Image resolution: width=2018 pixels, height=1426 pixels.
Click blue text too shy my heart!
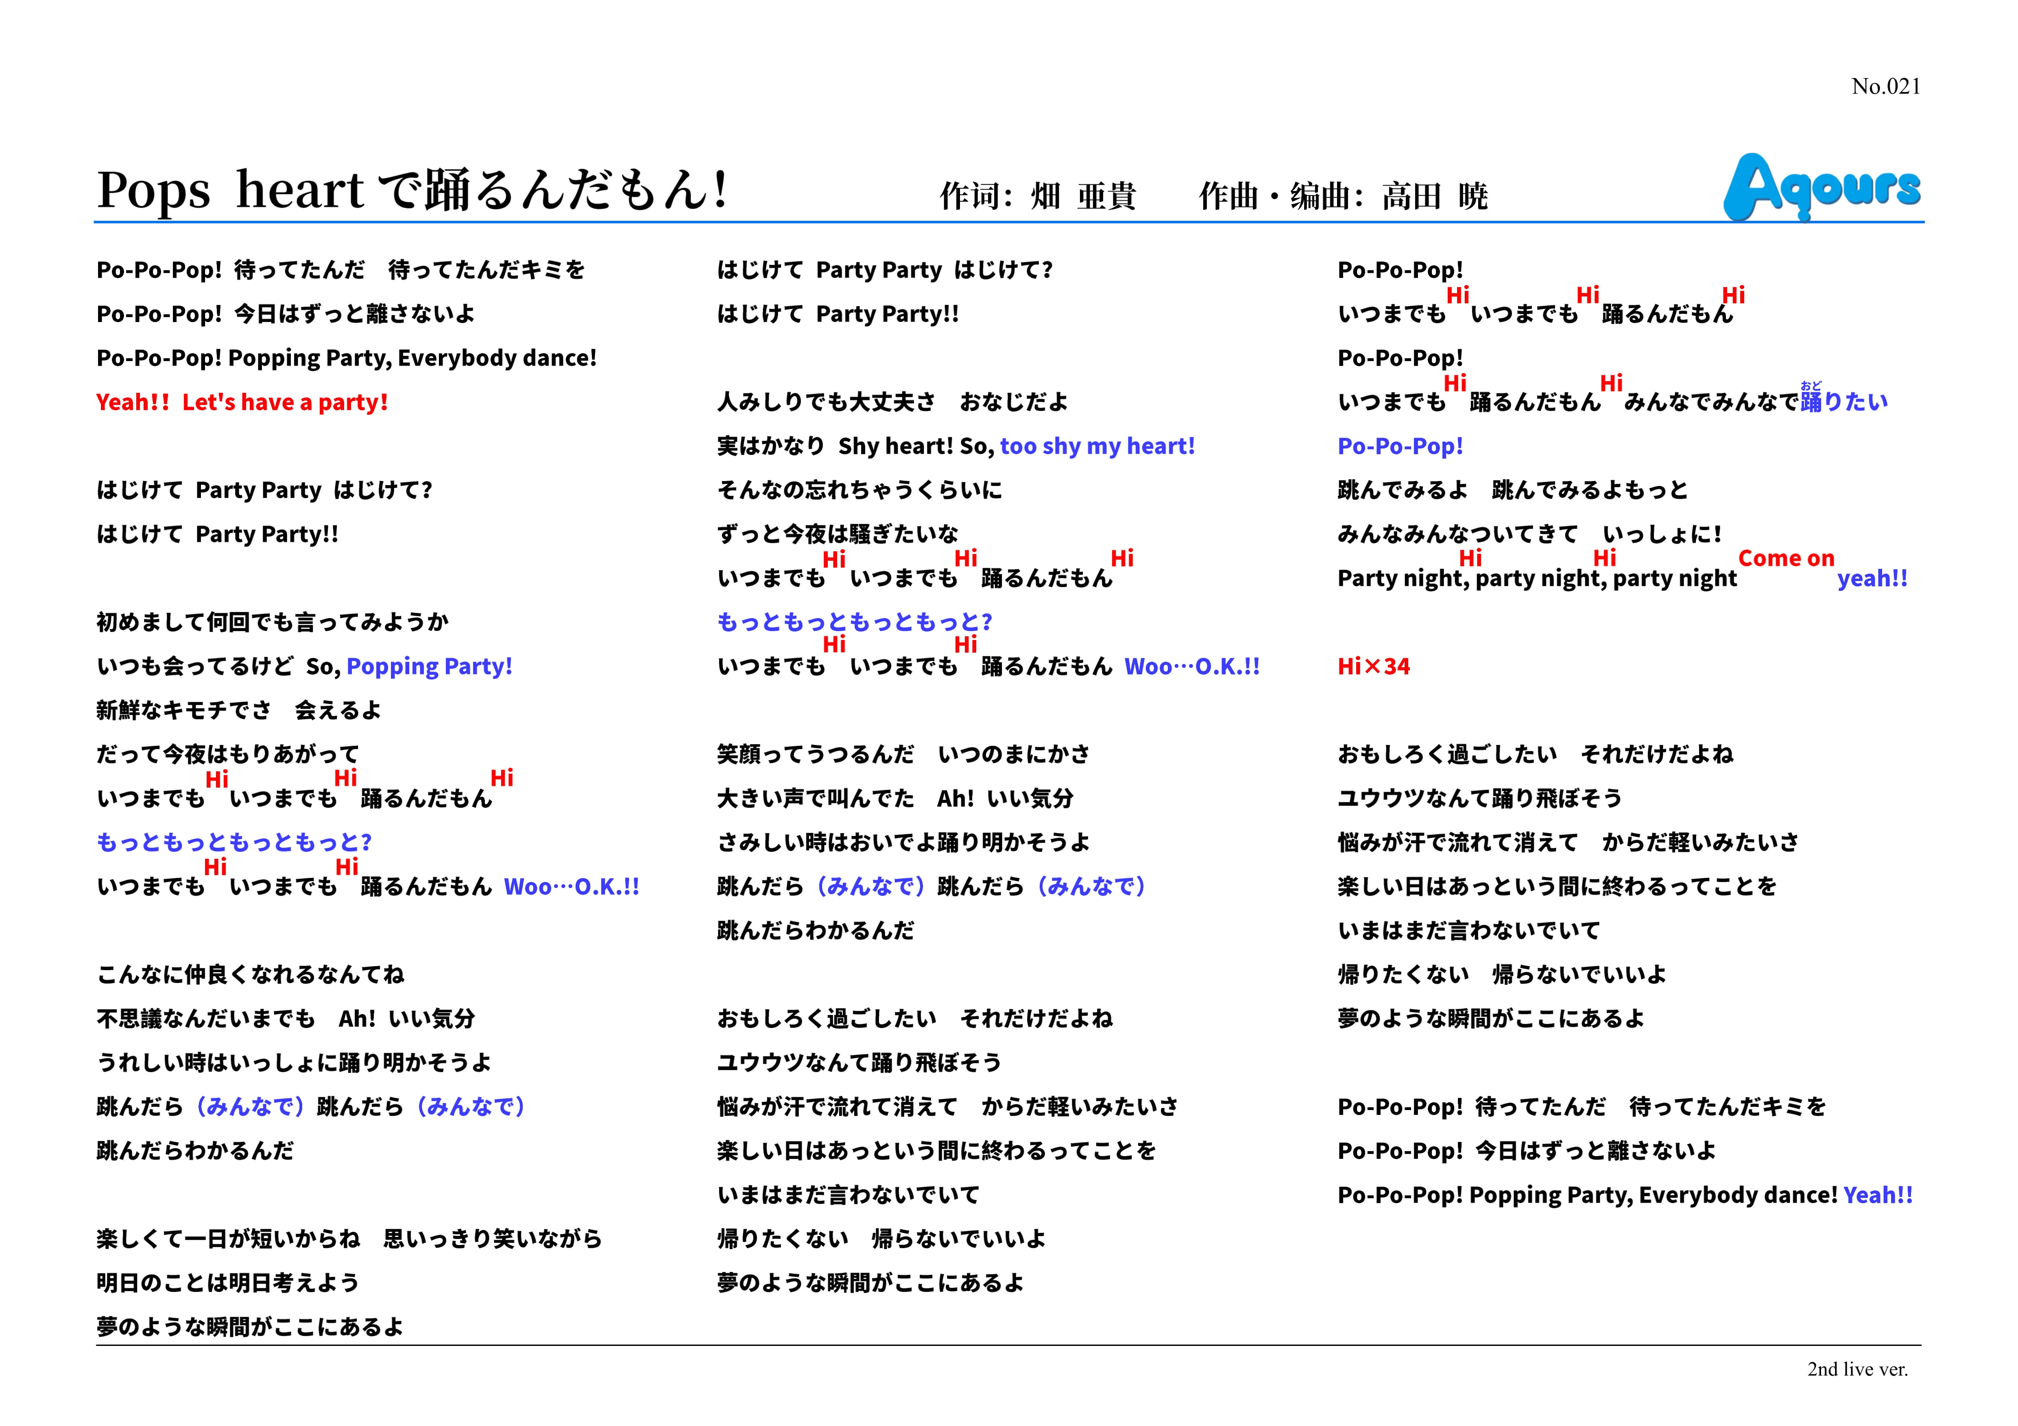pyautogui.click(x=1097, y=446)
